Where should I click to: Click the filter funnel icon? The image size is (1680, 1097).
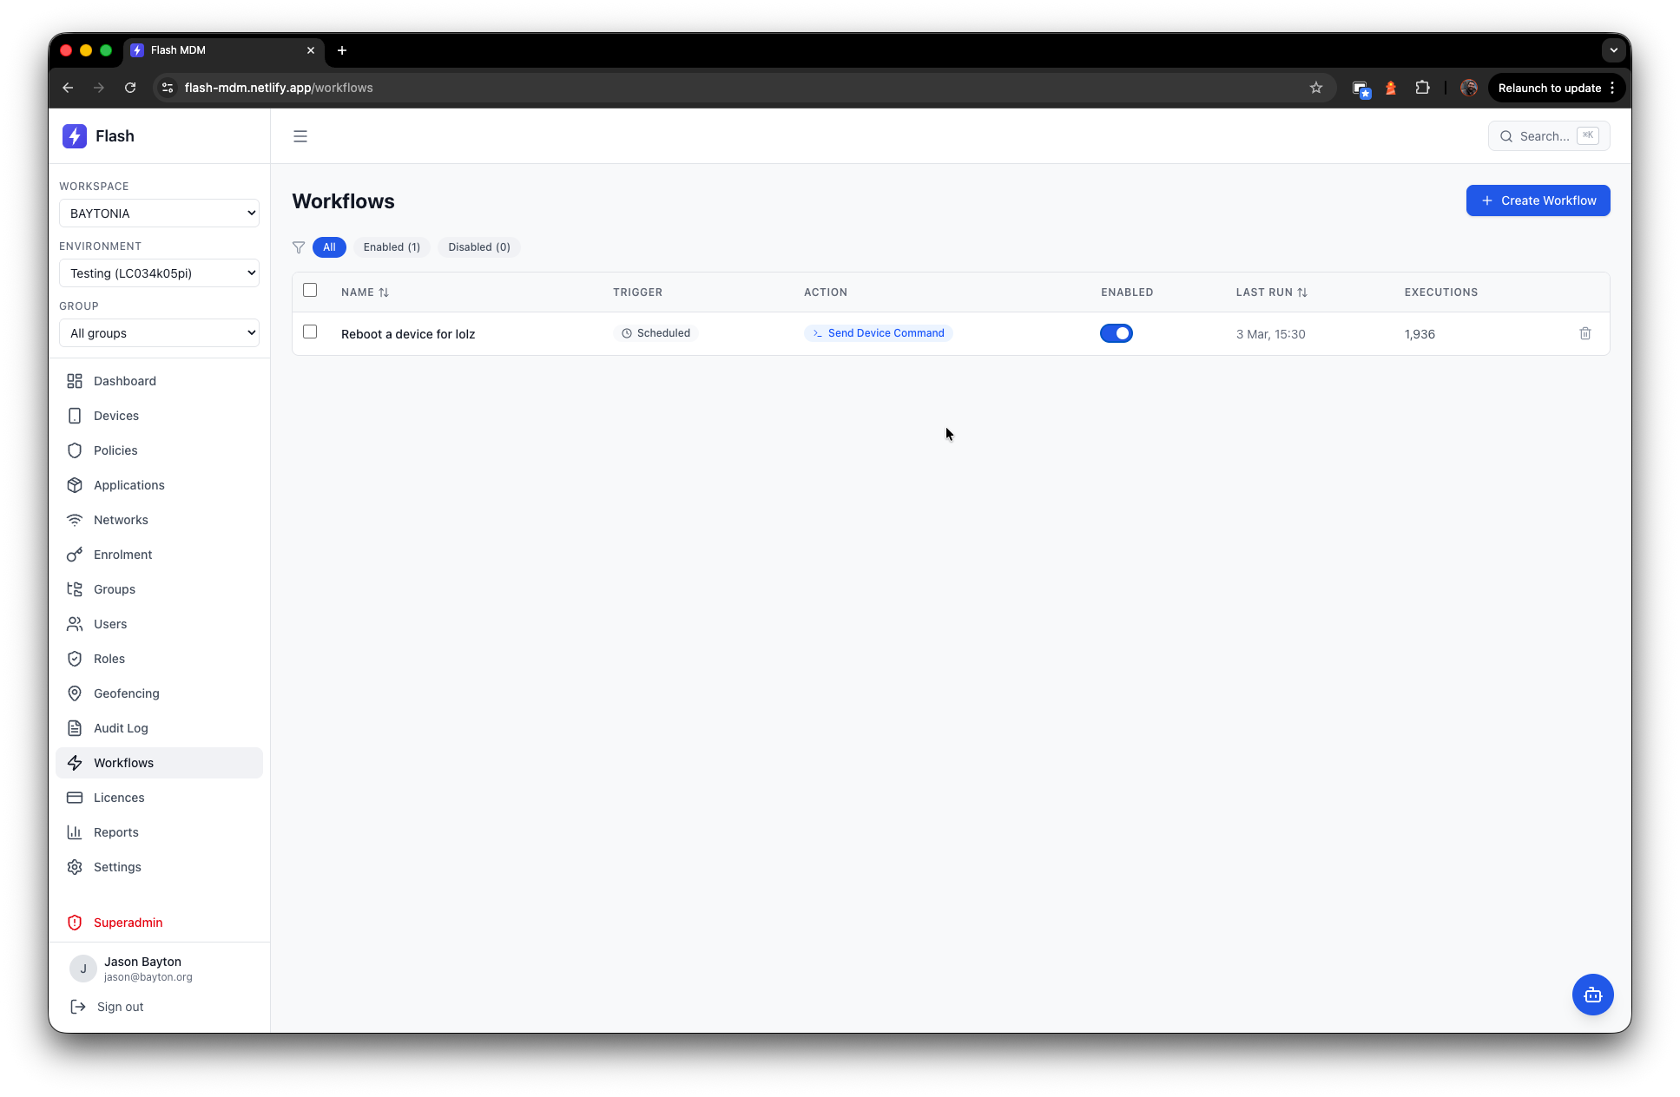point(299,247)
